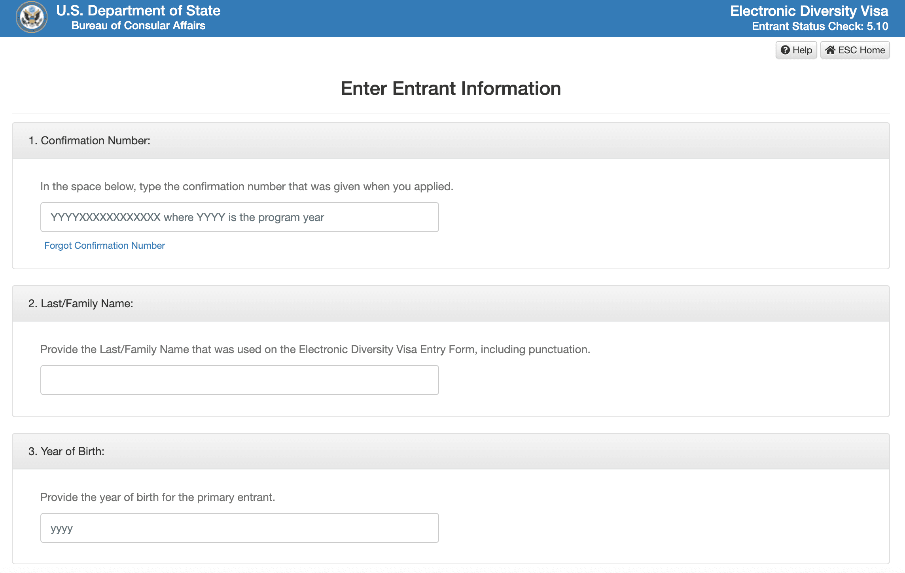Click Forgot Confirmation Number link
Viewport: 905px width, 573px height.
(104, 246)
